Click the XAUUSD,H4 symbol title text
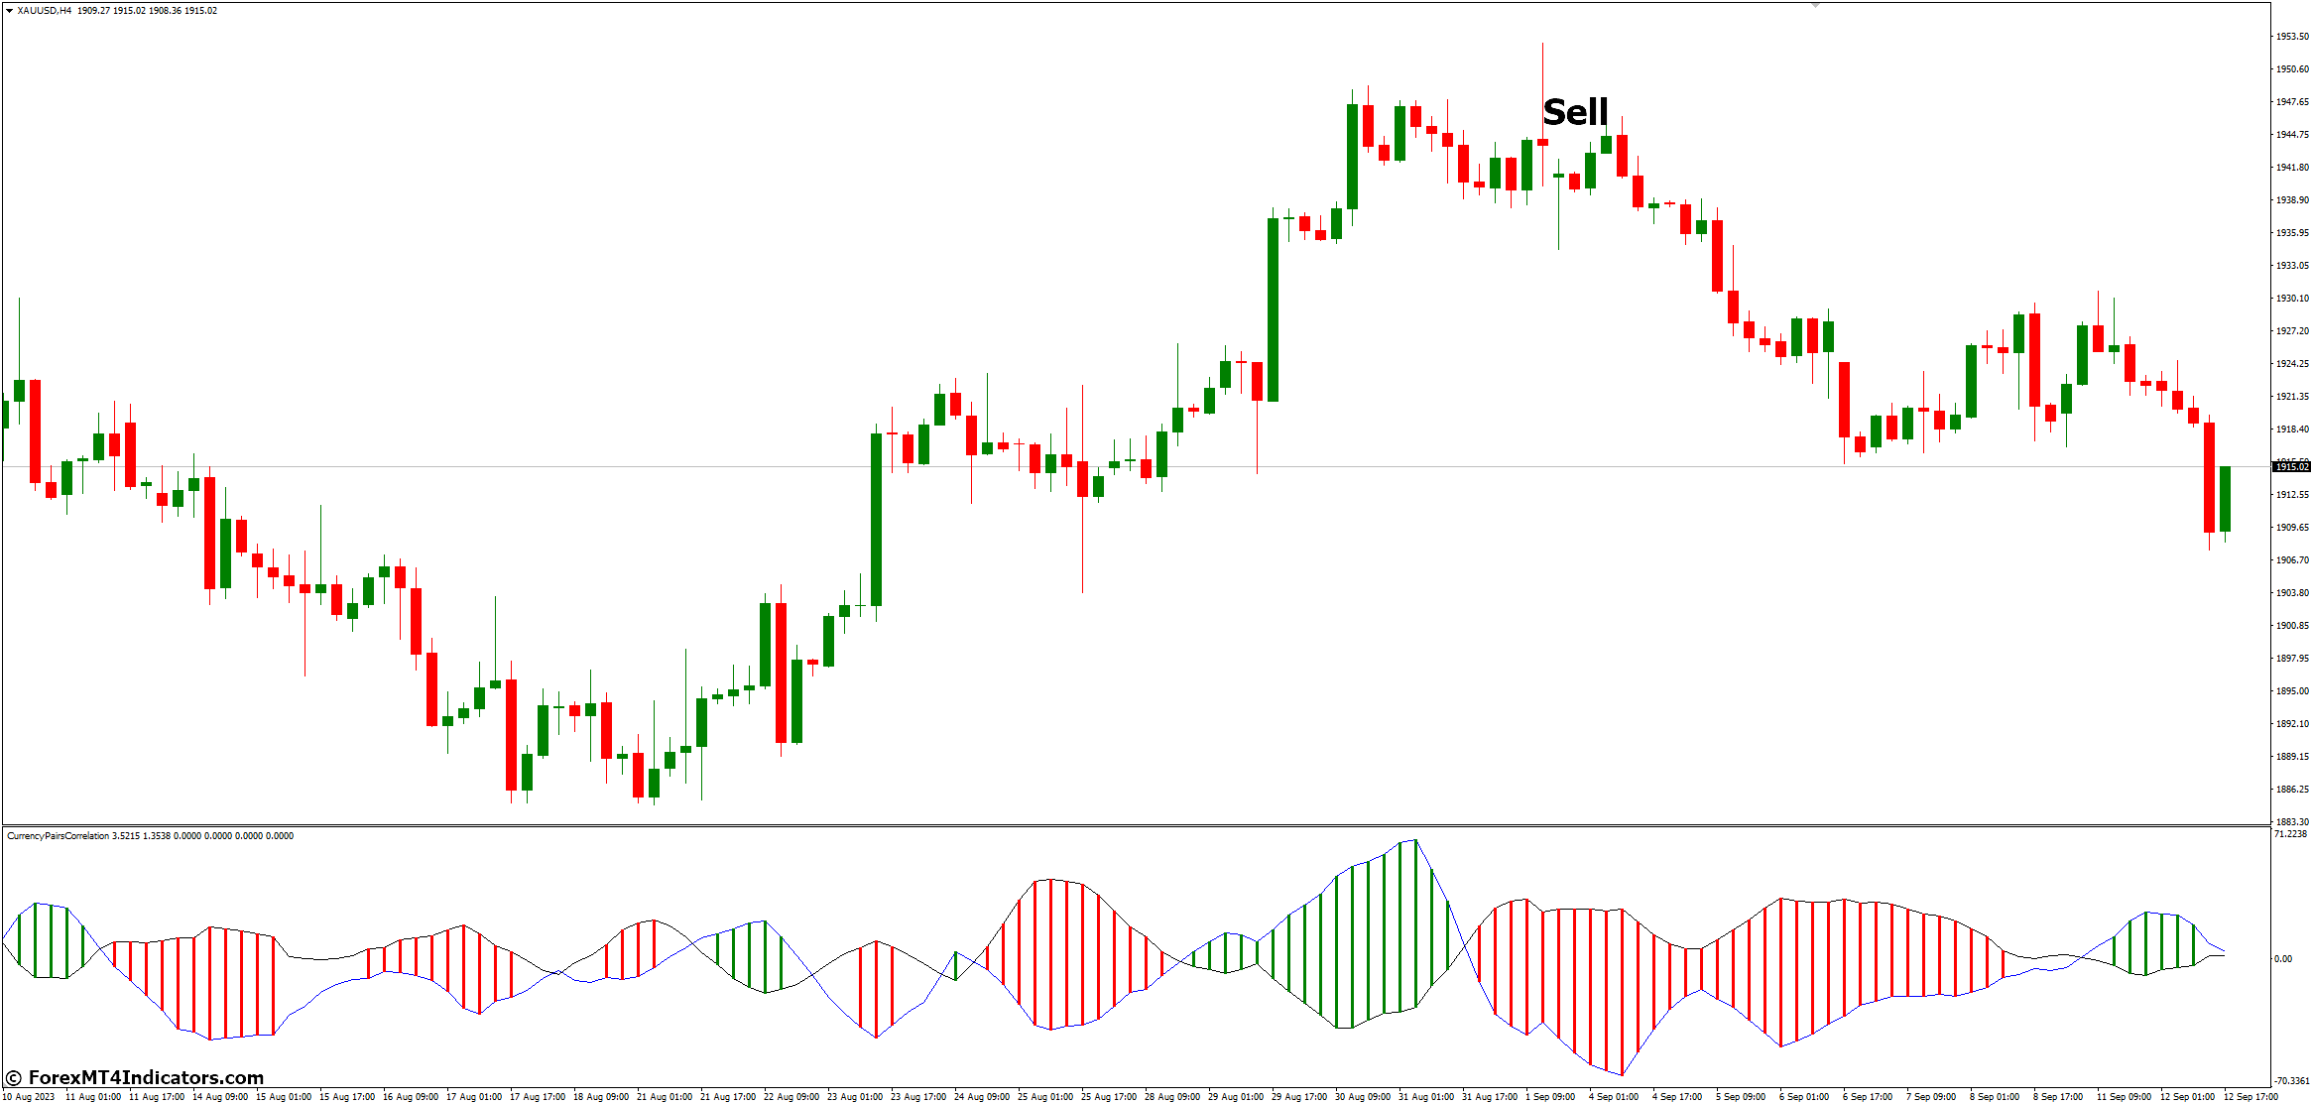The height and width of the screenshot is (1104, 2311). coord(45,11)
